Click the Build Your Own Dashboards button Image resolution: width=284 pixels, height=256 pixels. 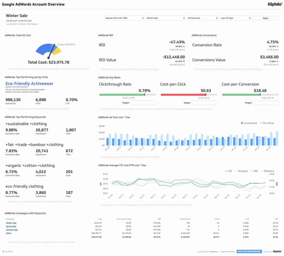tap(249, 252)
